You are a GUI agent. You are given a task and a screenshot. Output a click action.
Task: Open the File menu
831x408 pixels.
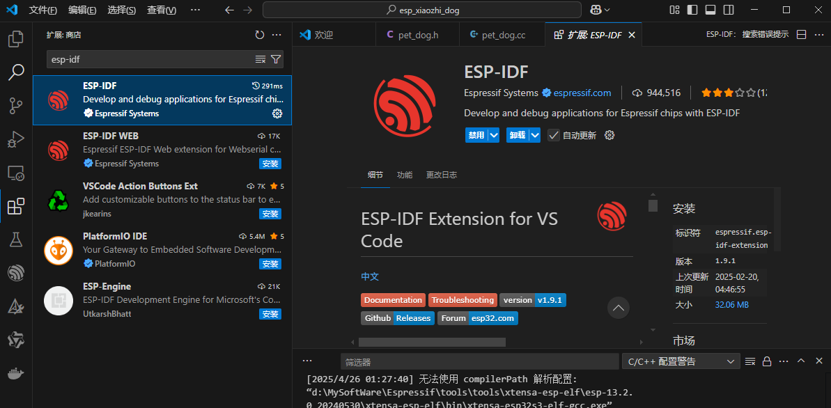43,10
